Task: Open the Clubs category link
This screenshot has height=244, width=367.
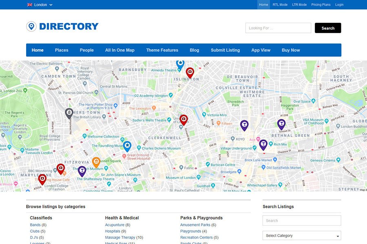Action: click(x=35, y=231)
